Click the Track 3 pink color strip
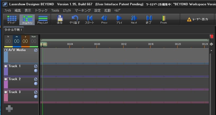 [6, 98]
